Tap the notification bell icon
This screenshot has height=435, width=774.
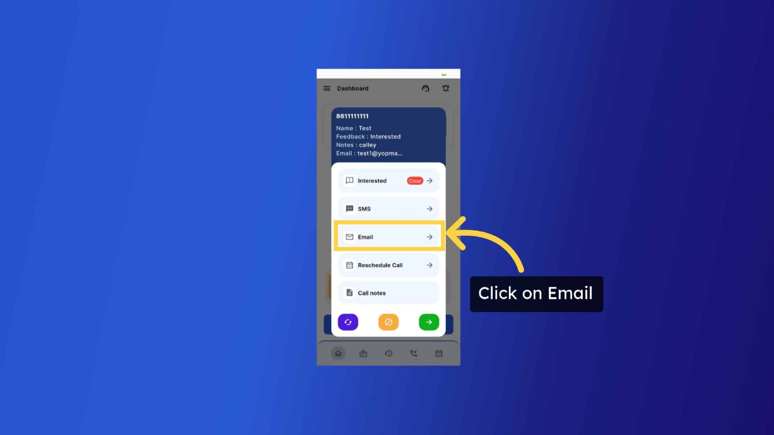tap(446, 88)
